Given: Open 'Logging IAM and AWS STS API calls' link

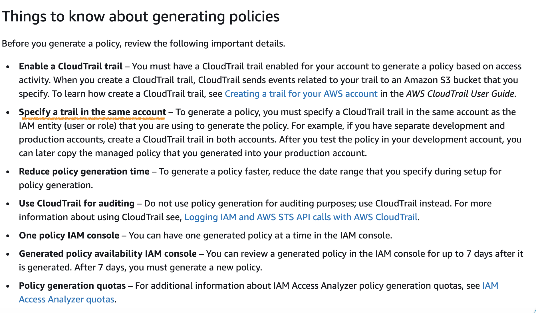Looking at the screenshot, I should [x=301, y=217].
